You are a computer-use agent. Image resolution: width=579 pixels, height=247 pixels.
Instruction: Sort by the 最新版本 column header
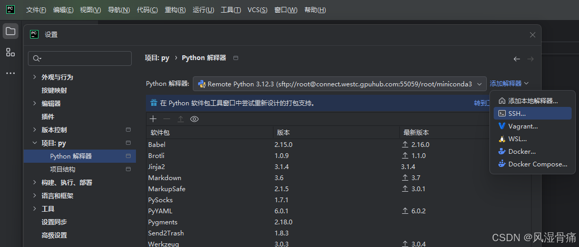click(445, 133)
